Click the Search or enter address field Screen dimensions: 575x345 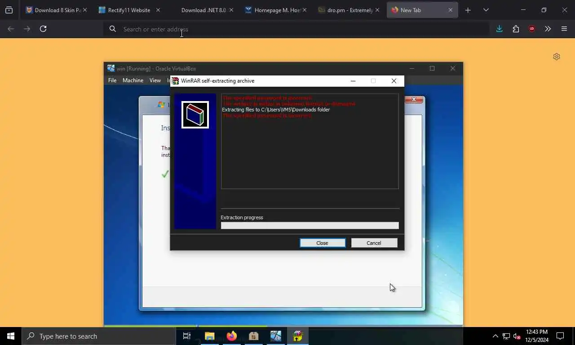click(296, 29)
